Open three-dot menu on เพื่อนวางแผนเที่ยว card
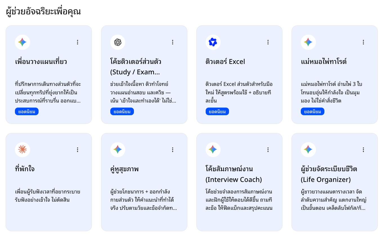The width and height of the screenshot is (386, 236). click(x=78, y=42)
